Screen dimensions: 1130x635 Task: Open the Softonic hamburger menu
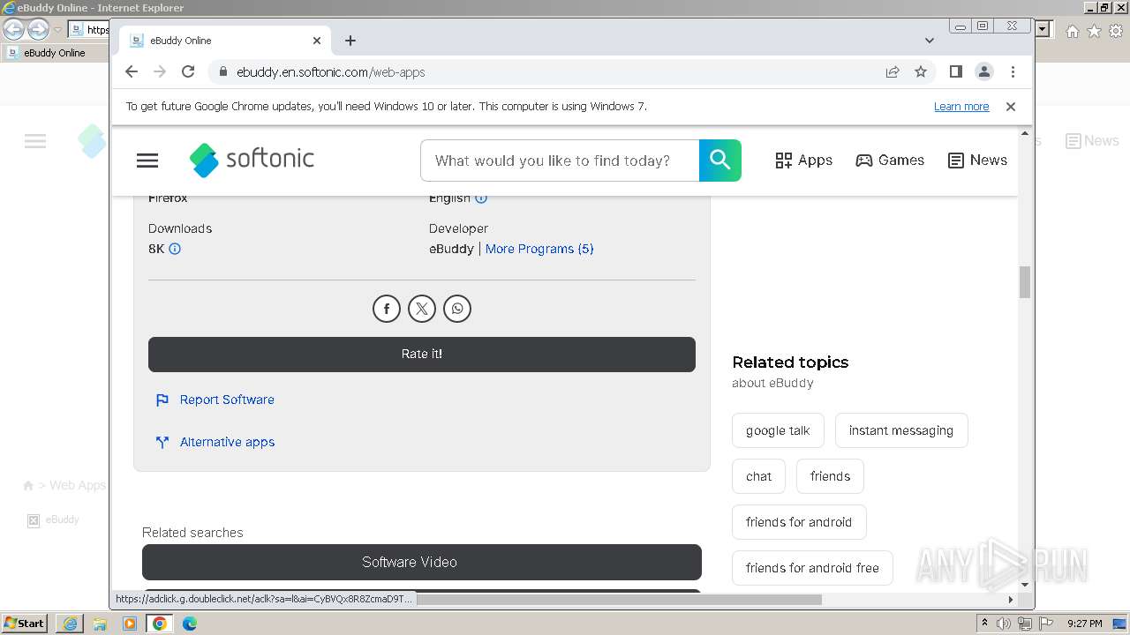pyautogui.click(x=147, y=161)
